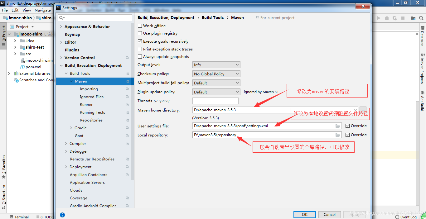Select Clouds settings item
Image resolution: width=426 pixels, height=219 pixels.
tap(76, 190)
